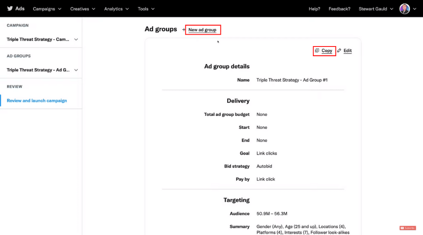This screenshot has height=235, width=423.
Task: Open the Campaigns menu
Action: (47, 9)
